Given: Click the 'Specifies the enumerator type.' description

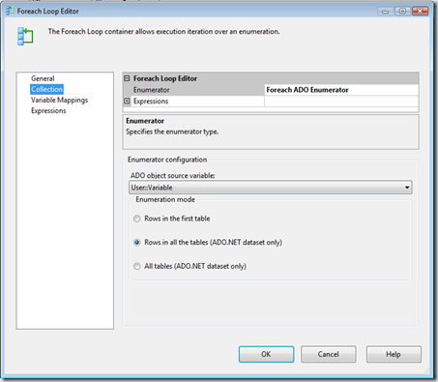Looking at the screenshot, I should coord(172,132).
